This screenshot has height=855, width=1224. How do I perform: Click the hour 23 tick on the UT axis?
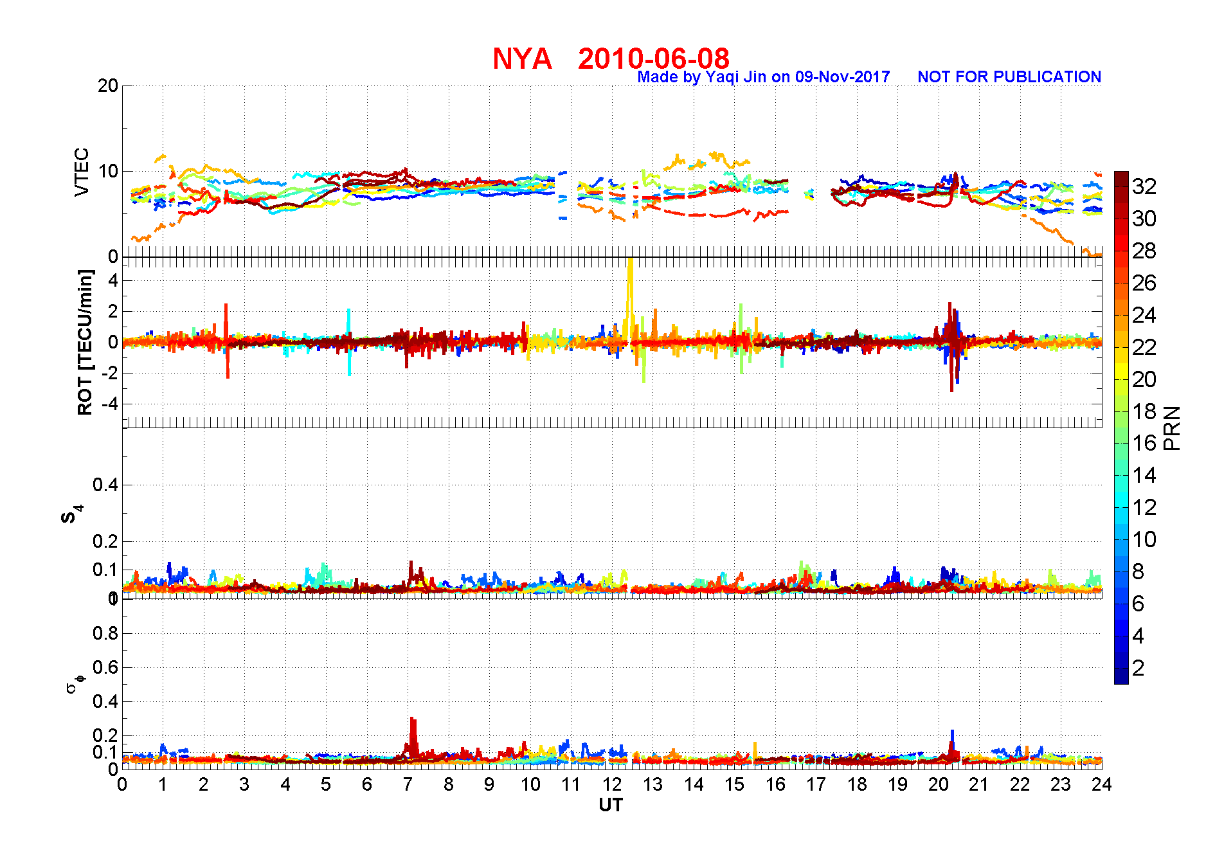(1061, 784)
